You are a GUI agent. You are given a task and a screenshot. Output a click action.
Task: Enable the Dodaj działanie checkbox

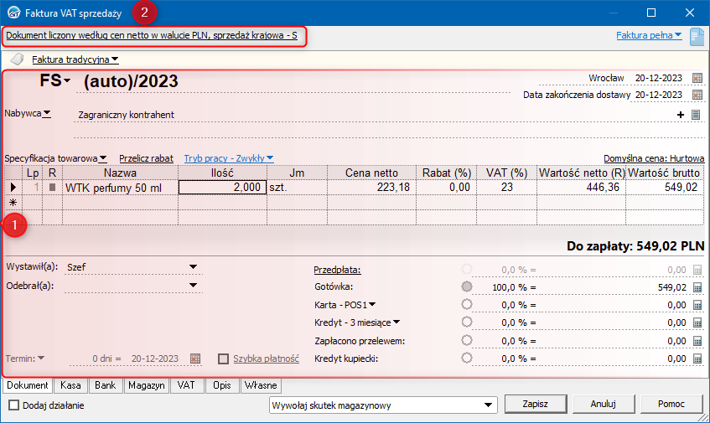13,405
